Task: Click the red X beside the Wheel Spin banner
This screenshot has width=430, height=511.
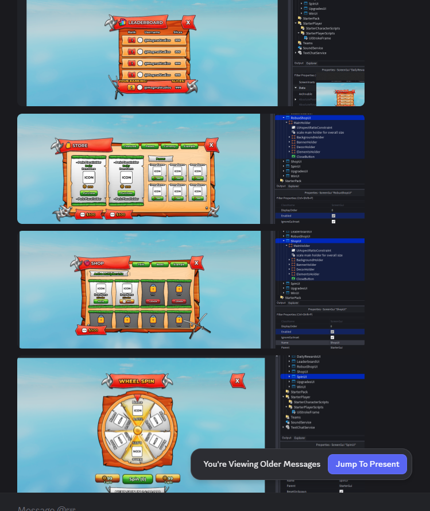Action: [x=237, y=381]
